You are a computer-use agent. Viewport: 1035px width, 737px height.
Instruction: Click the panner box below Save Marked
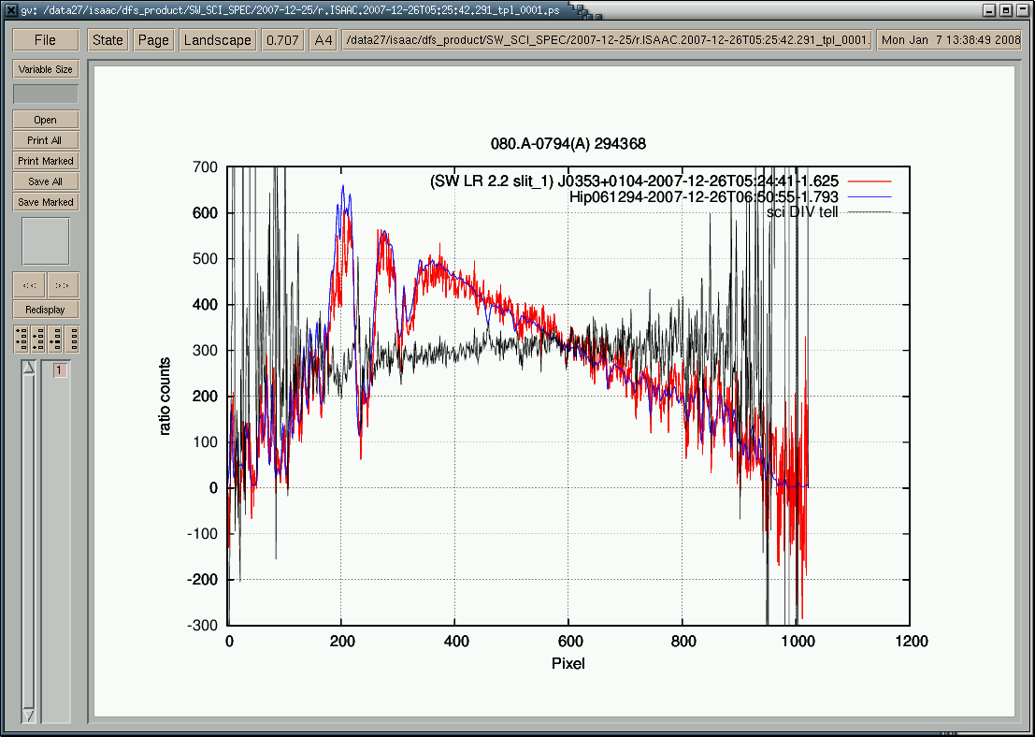point(45,241)
